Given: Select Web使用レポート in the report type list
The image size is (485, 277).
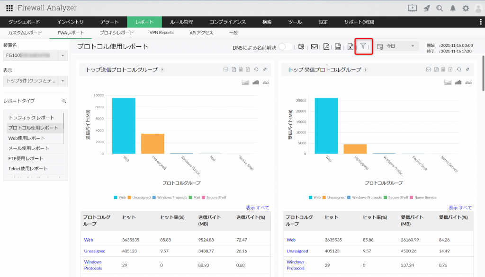Looking at the screenshot, I should [27, 138].
